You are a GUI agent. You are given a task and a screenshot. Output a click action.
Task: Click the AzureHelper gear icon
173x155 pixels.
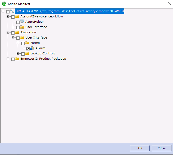[22, 22]
